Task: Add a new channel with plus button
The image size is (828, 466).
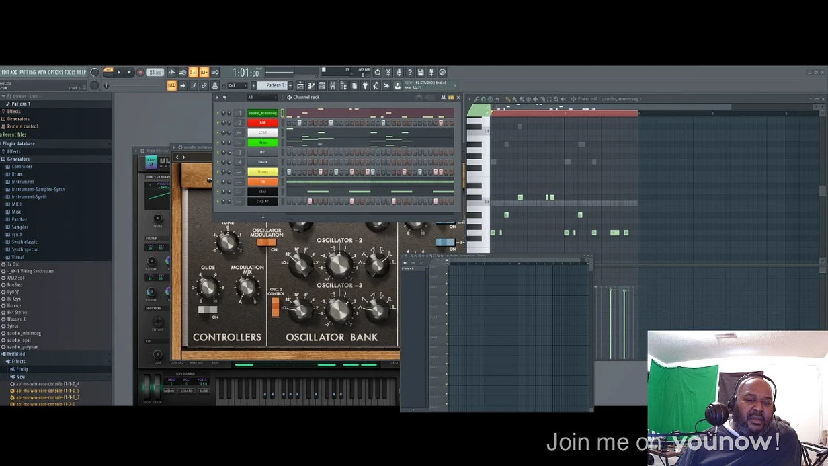Action: (263, 217)
